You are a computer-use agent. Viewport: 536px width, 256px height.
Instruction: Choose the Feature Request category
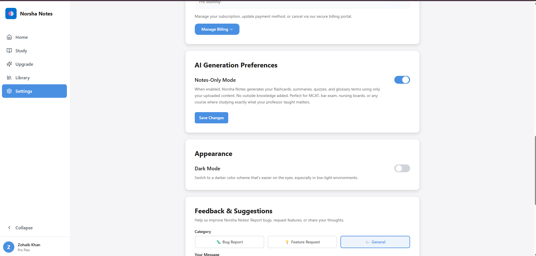[x=302, y=242]
